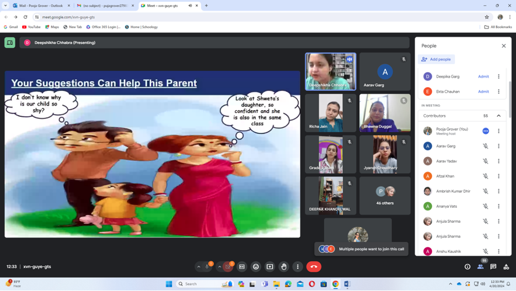Collapse the Contributors list section
Screen dimensions: 516x291
point(498,116)
